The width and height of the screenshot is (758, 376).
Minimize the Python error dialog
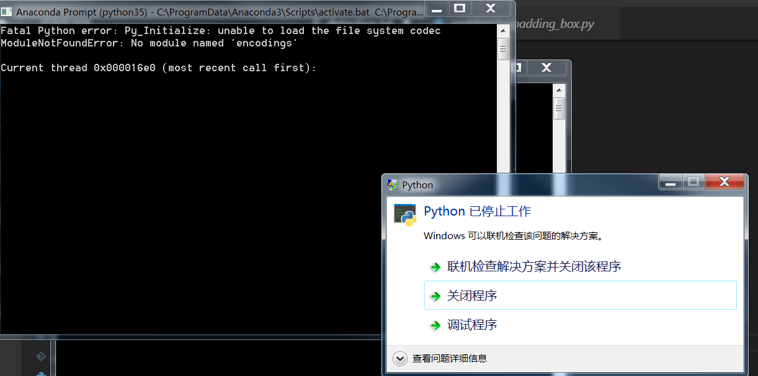click(670, 181)
